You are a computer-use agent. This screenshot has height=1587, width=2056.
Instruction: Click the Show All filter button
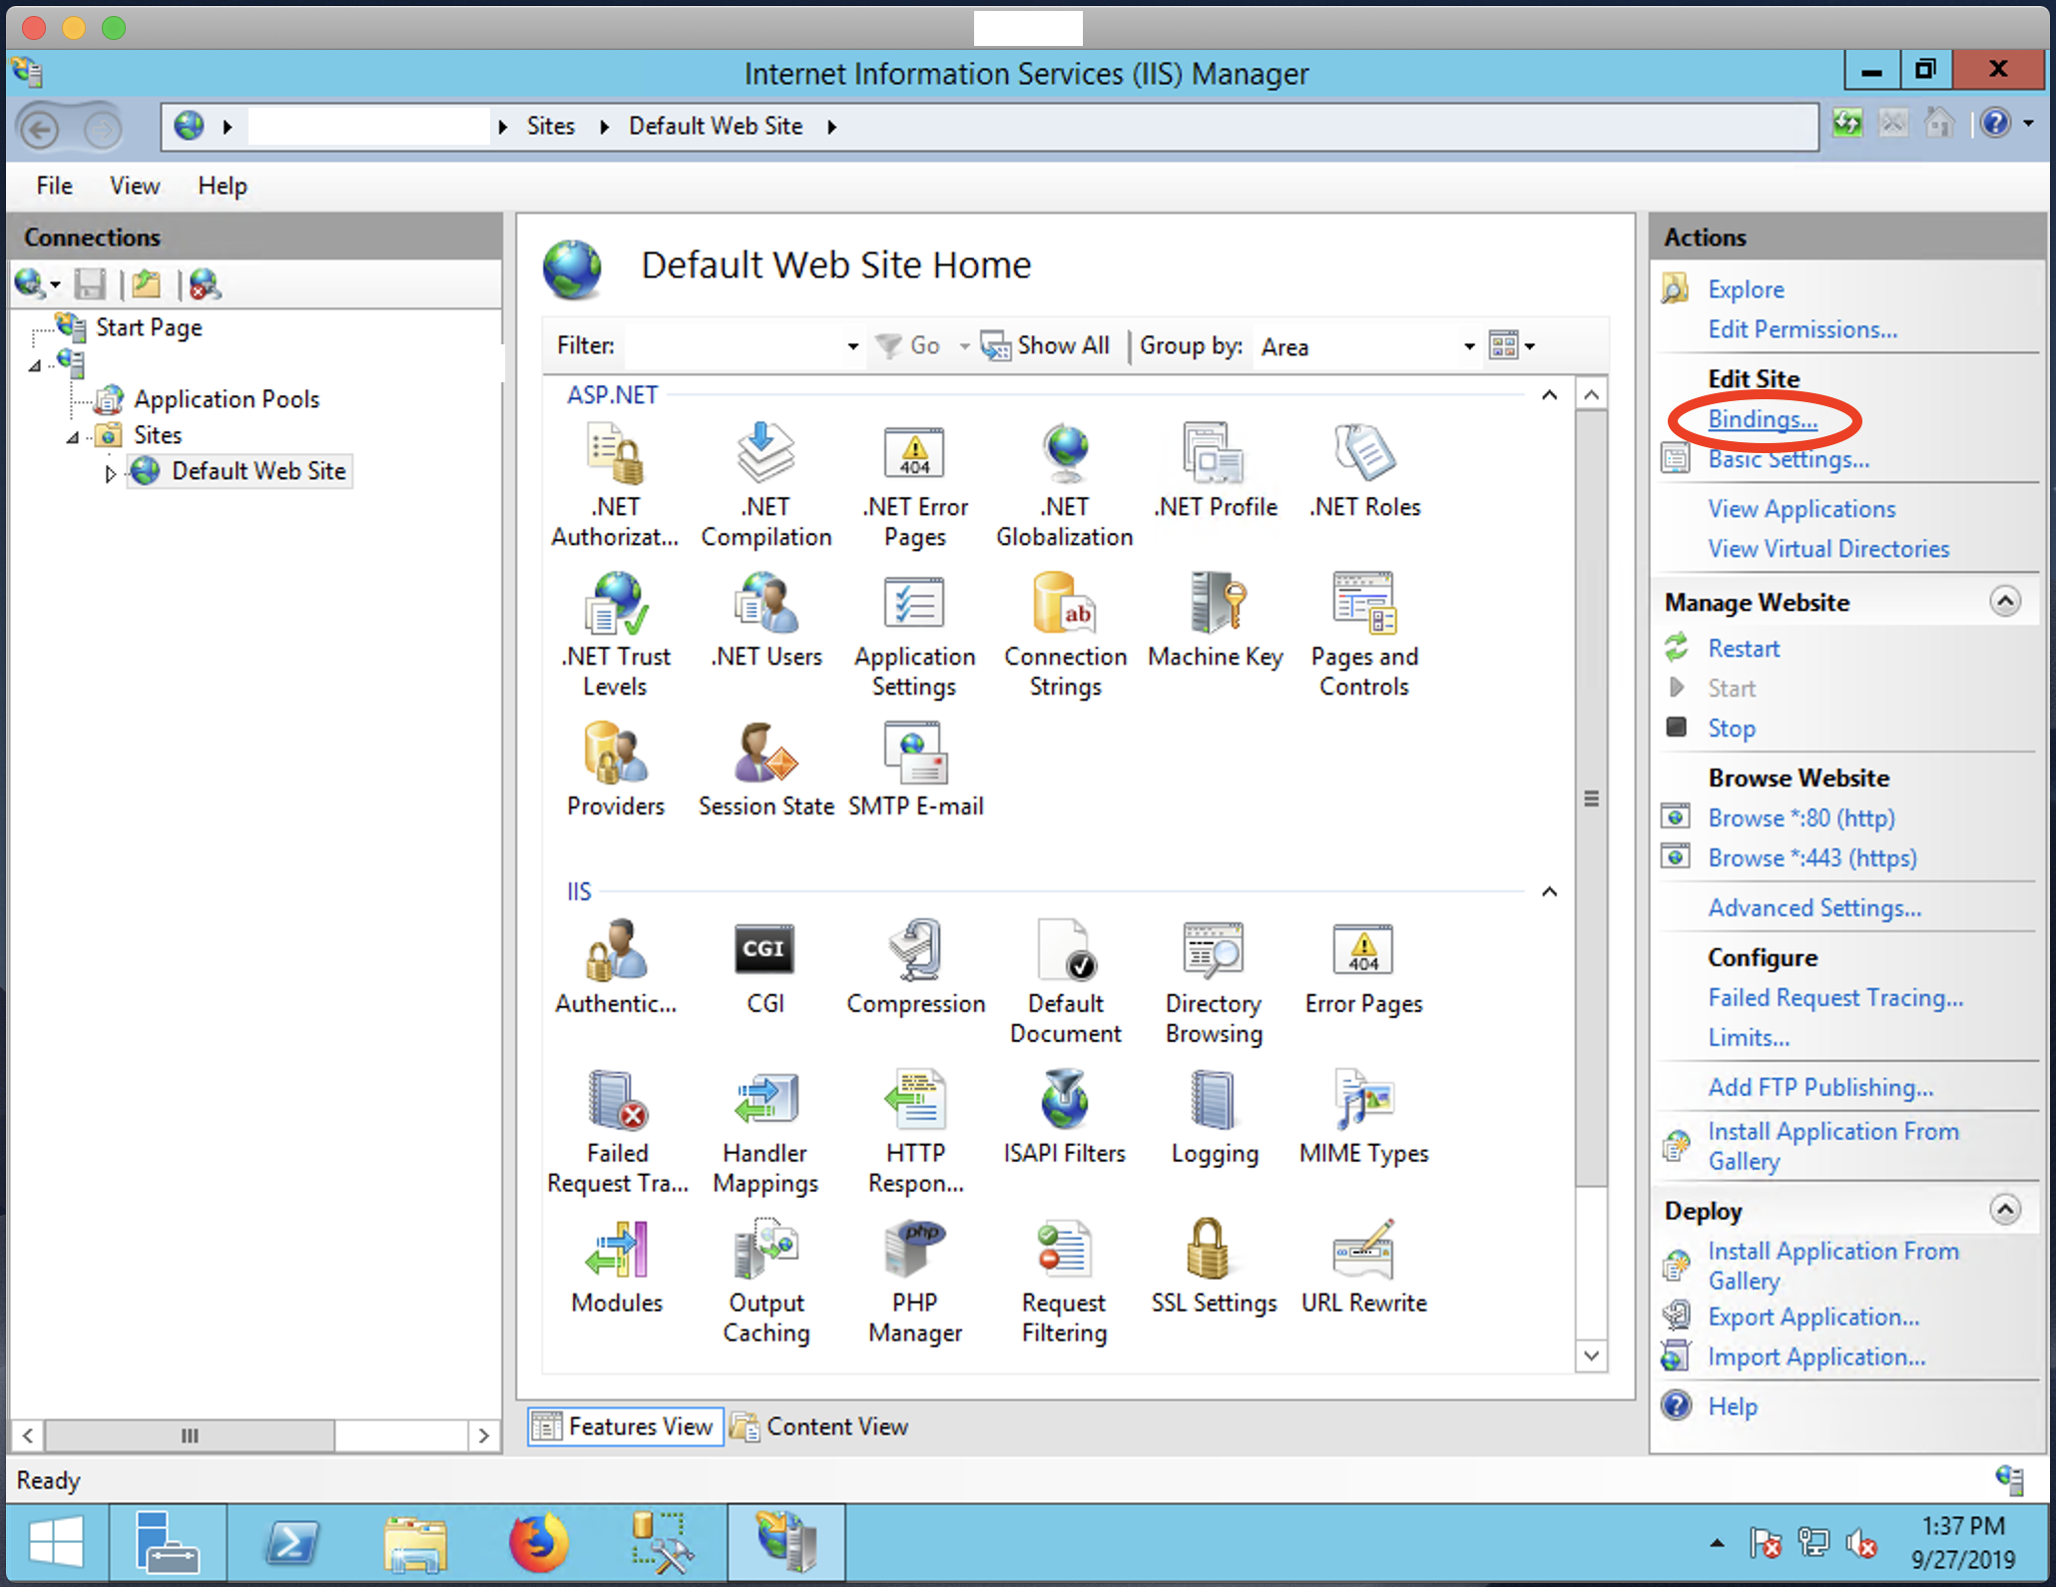pos(1045,346)
